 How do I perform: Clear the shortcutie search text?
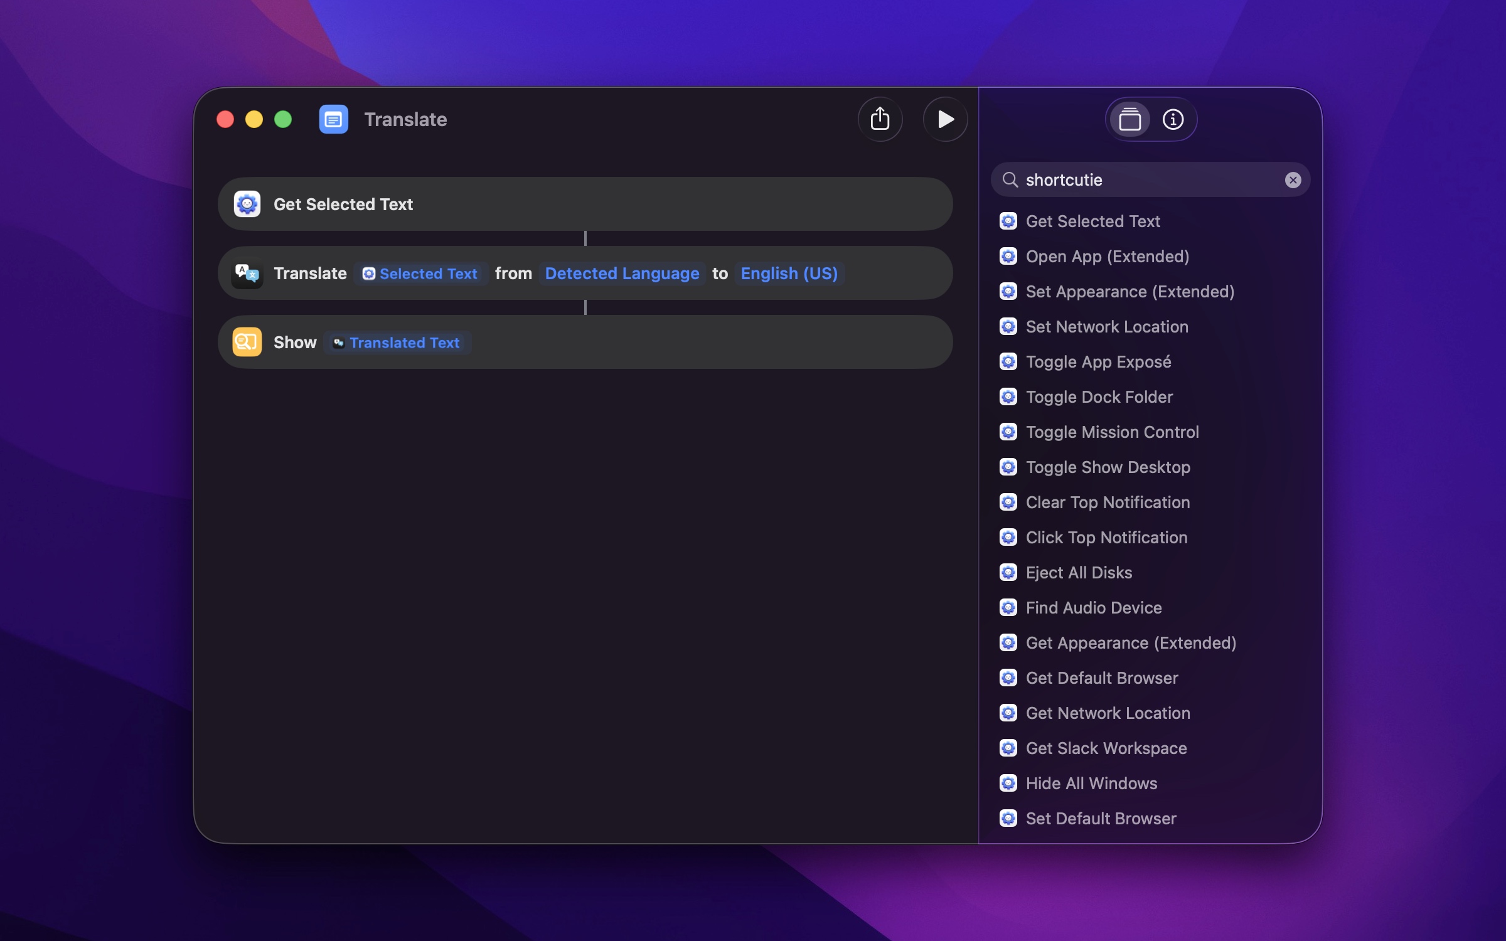1293,181
